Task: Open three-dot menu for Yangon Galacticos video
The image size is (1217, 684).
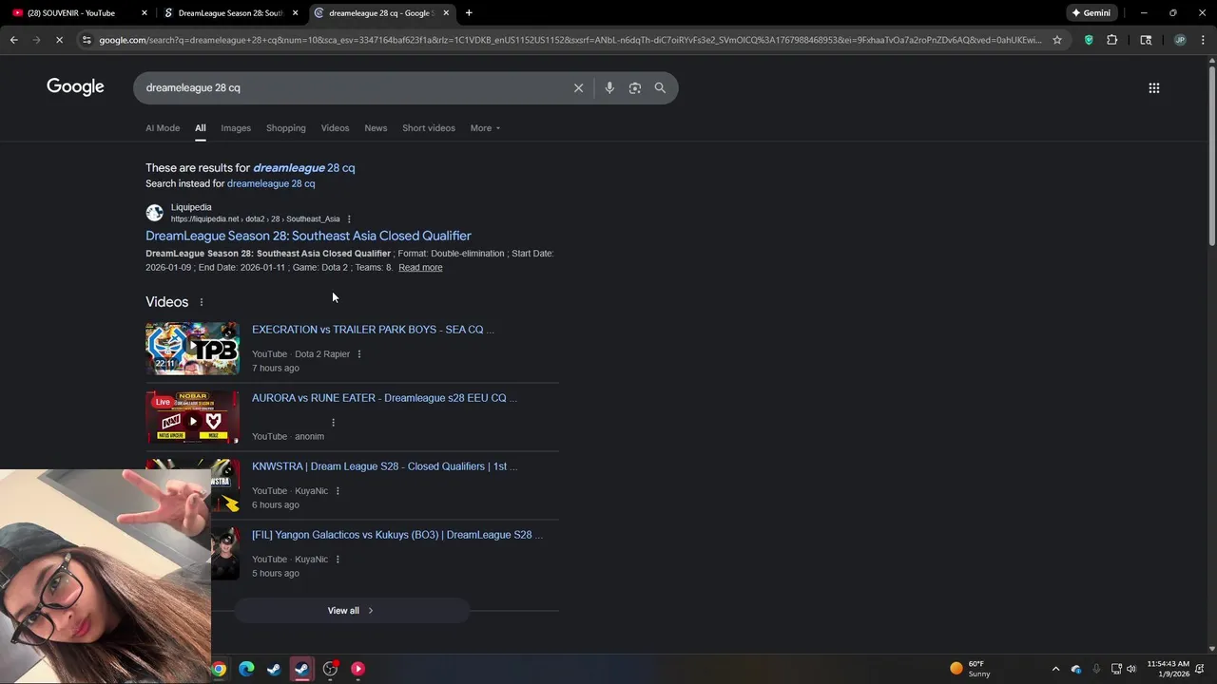Action: [337, 560]
